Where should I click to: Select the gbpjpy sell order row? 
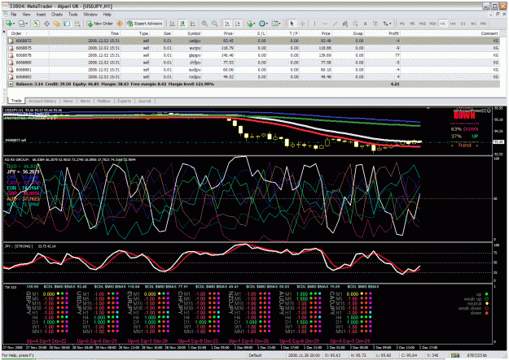coord(253,55)
